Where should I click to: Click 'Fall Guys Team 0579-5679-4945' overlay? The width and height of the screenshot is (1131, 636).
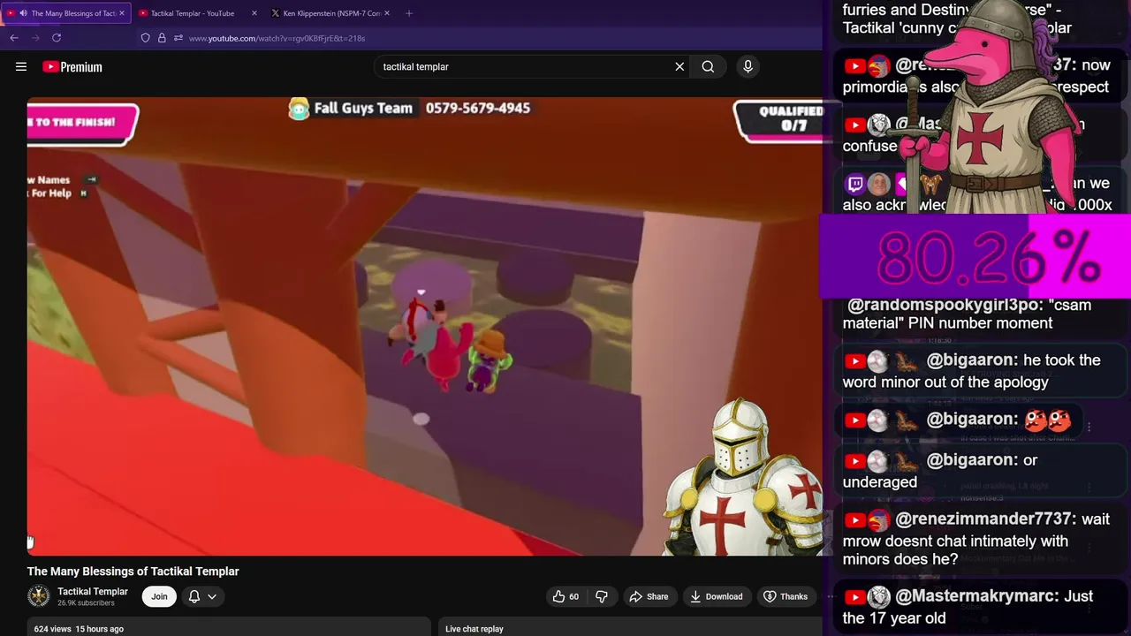click(x=409, y=108)
